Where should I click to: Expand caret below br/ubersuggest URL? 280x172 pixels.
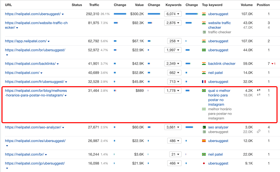(x=7, y=55)
